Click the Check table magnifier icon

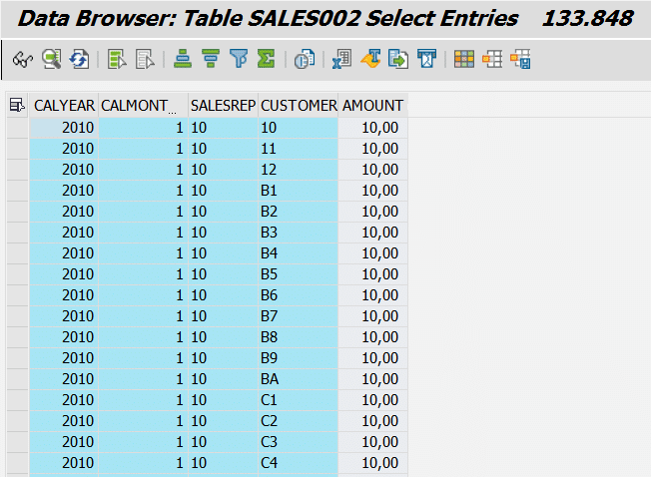(51, 60)
